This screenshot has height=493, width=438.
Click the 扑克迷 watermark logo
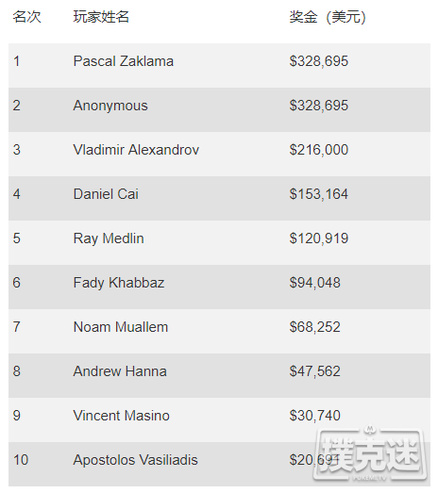[370, 453]
